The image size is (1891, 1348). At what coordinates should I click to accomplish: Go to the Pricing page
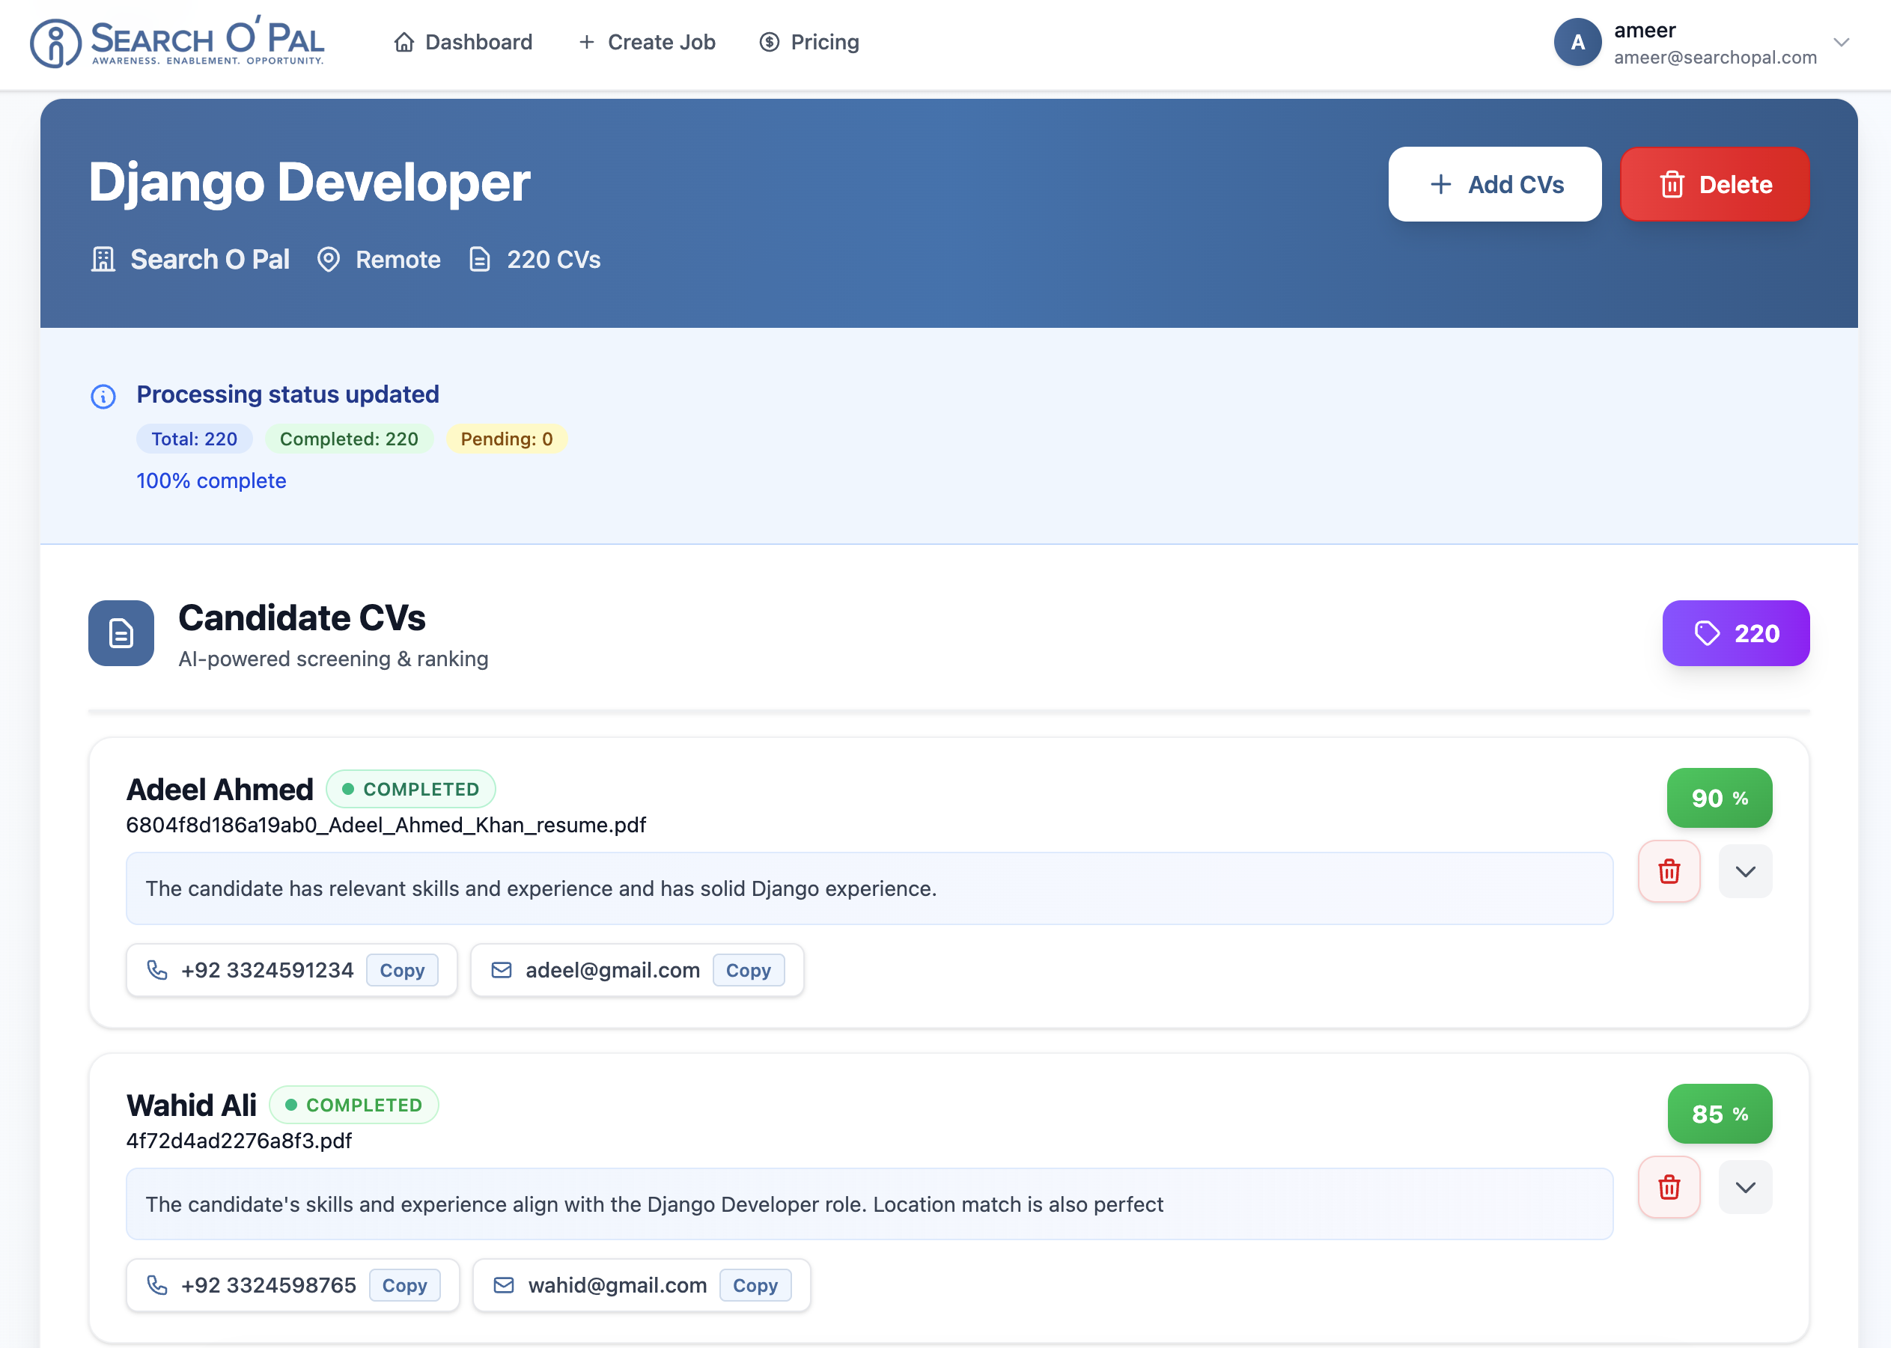point(809,43)
